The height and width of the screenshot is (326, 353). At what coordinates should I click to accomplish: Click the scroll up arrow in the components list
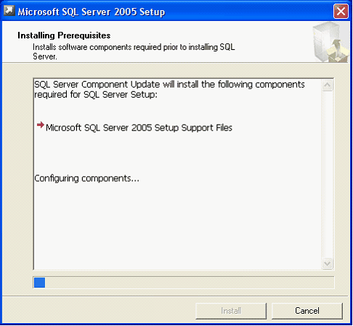327,85
